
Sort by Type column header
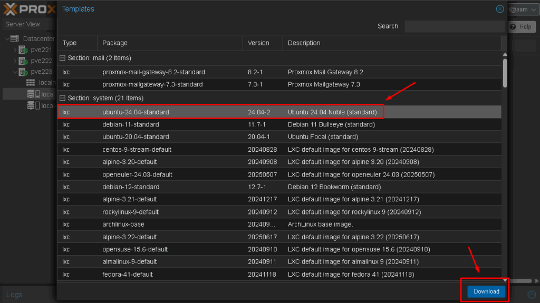click(77, 43)
